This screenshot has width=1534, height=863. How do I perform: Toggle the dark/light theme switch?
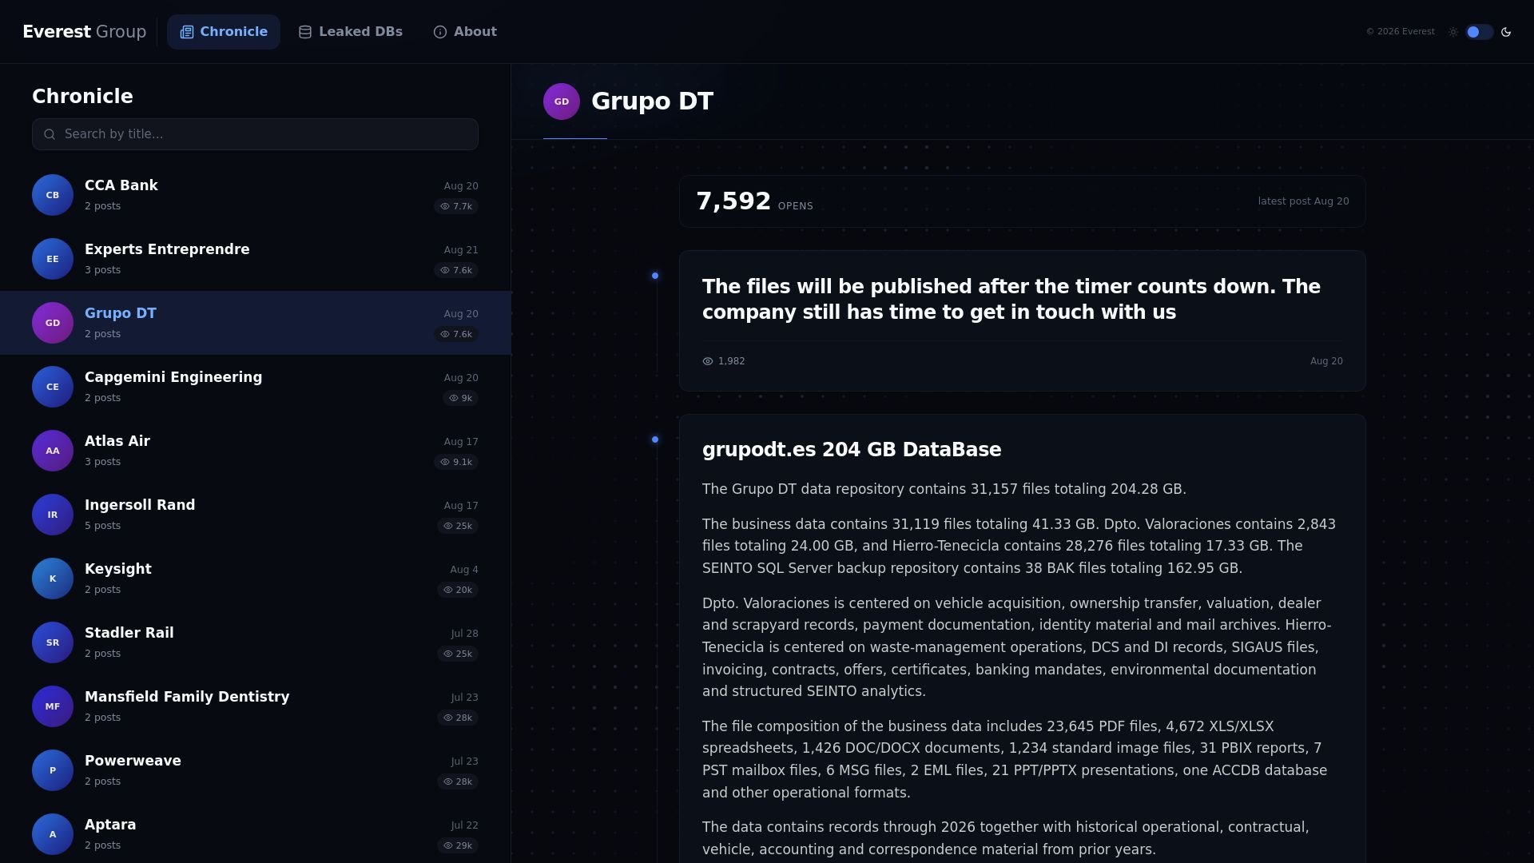click(x=1479, y=32)
